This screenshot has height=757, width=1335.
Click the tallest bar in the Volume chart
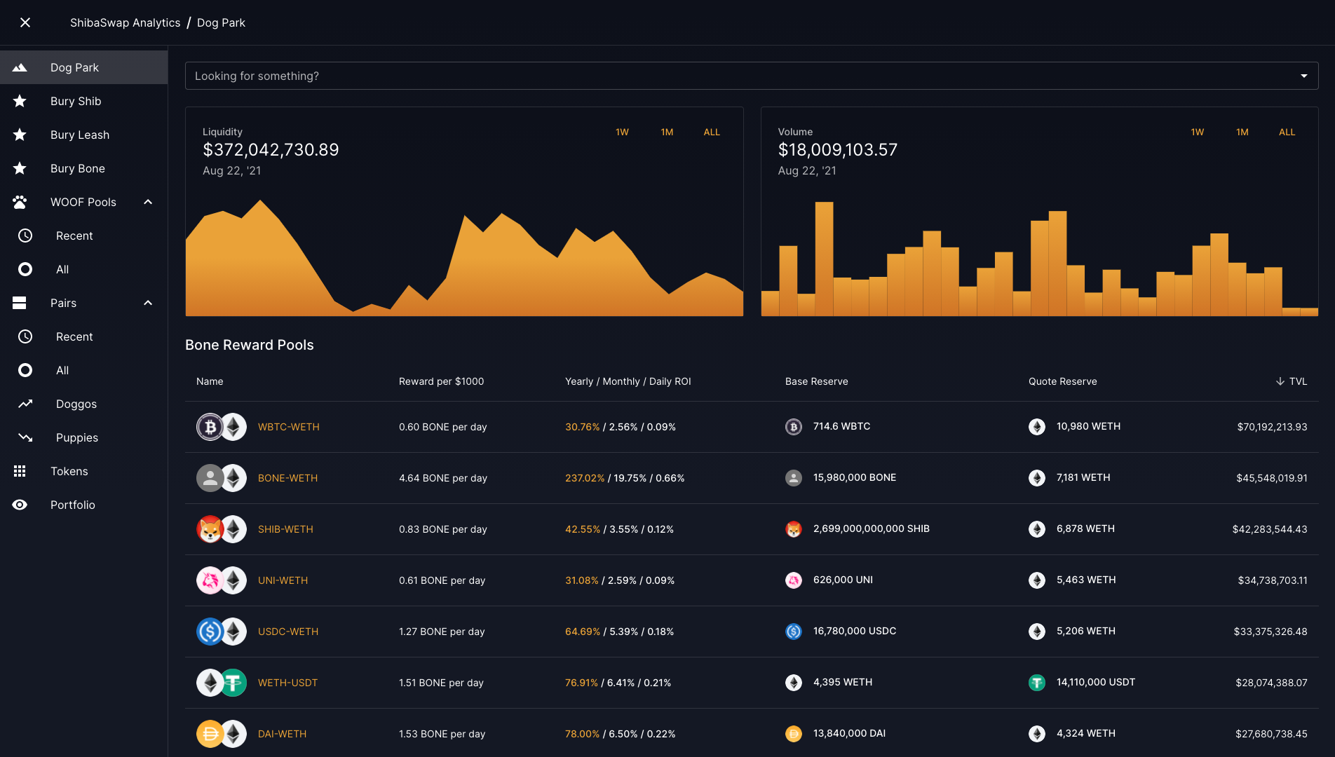(824, 259)
